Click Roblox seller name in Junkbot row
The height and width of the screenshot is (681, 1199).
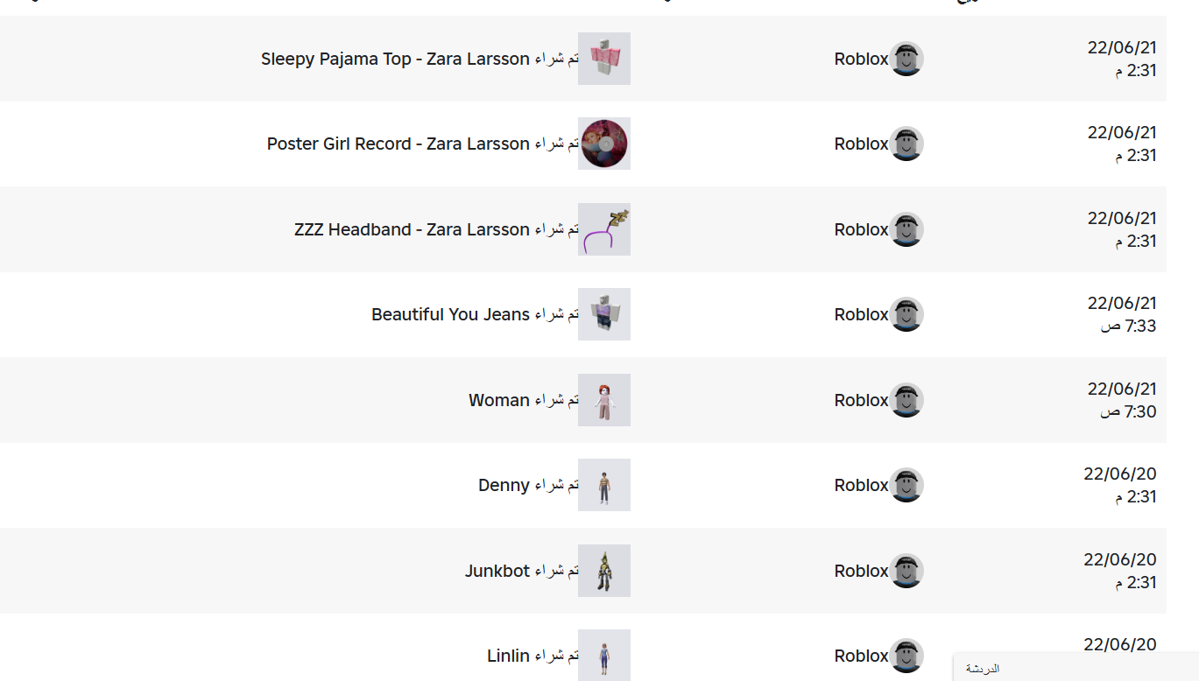861,572
